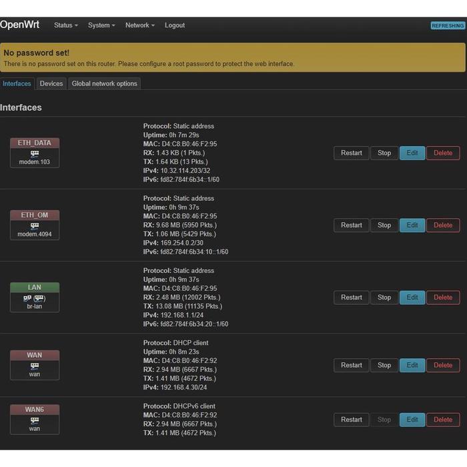This screenshot has width=467, height=467.
Task: Click the WAN interface port icon
Action: [35, 366]
